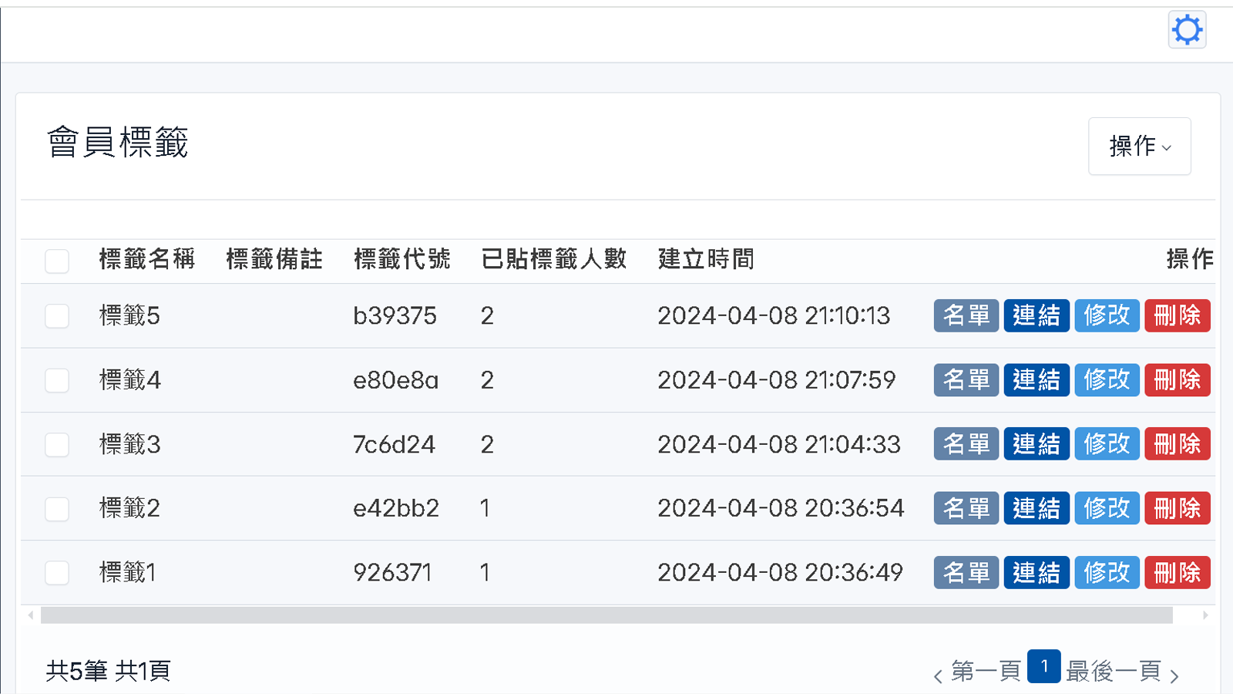
Task: Click the 標籤5 name cell
Action: pos(129,315)
